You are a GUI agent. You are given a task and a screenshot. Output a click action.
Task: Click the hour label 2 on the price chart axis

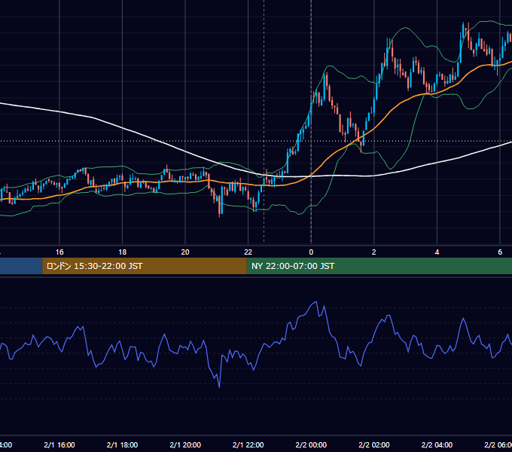pos(374,252)
